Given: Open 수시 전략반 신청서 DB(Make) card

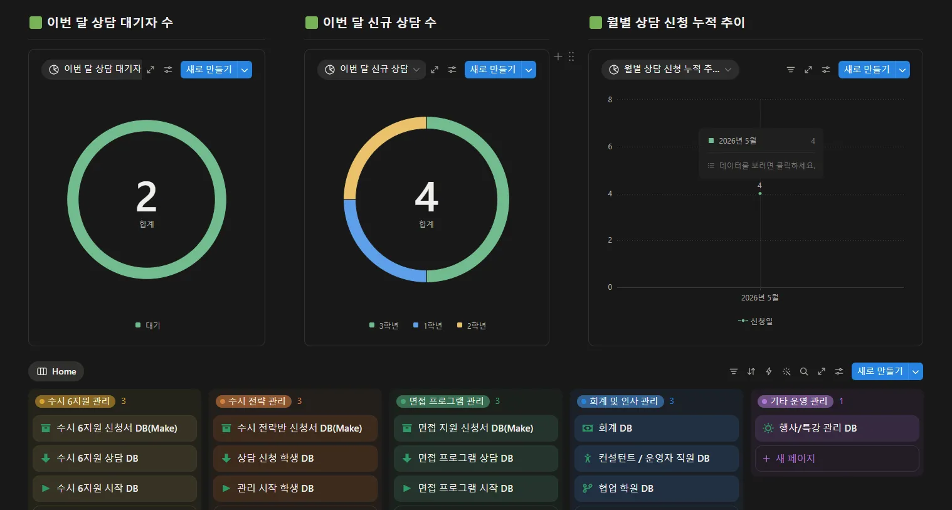Looking at the screenshot, I should (295, 428).
